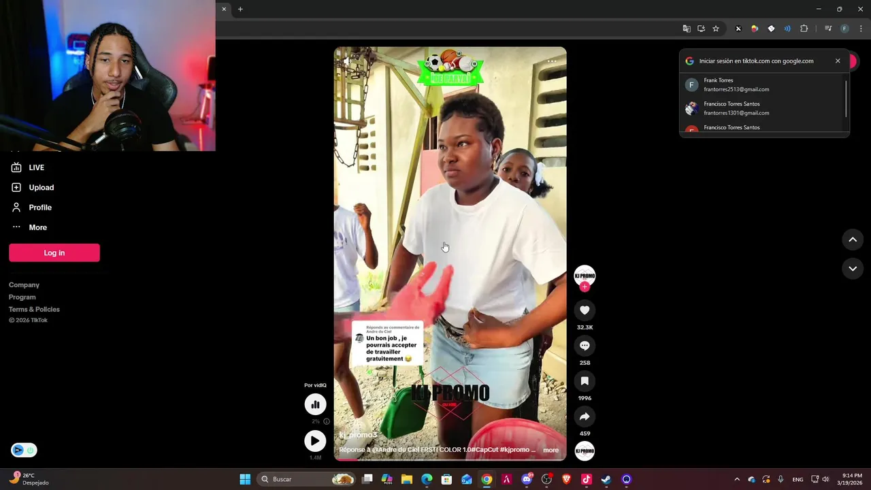Click the sign-in popup account list scrollbar

pyautogui.click(x=846, y=99)
